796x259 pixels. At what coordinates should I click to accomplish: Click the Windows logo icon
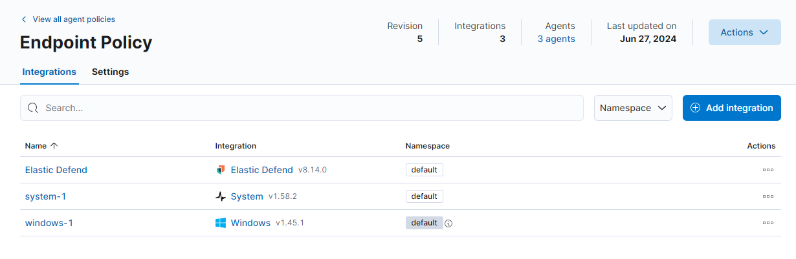click(221, 223)
